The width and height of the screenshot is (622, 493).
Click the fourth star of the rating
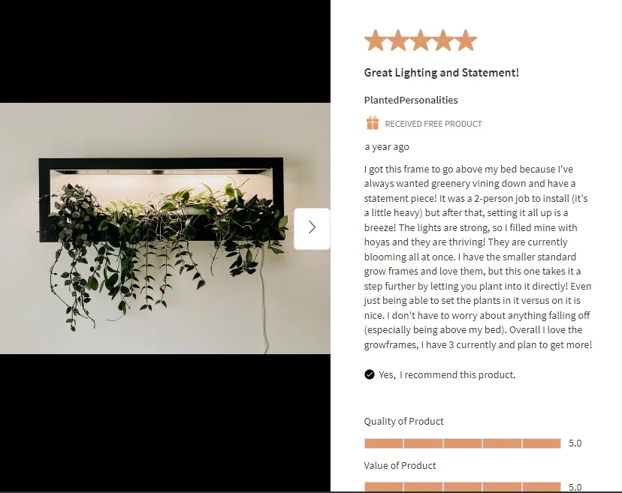pyautogui.click(x=442, y=40)
